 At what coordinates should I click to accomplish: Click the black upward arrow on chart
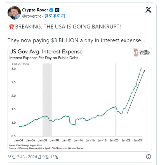click(136, 92)
